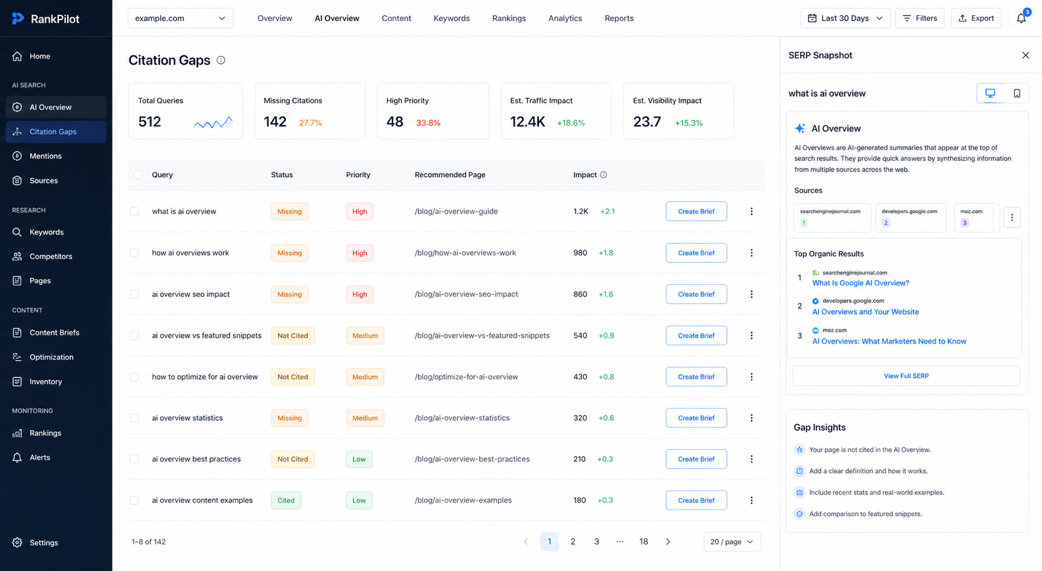Open Settings at sidebar bottom
Screen dimensions: 1042x571
[56, 543]
